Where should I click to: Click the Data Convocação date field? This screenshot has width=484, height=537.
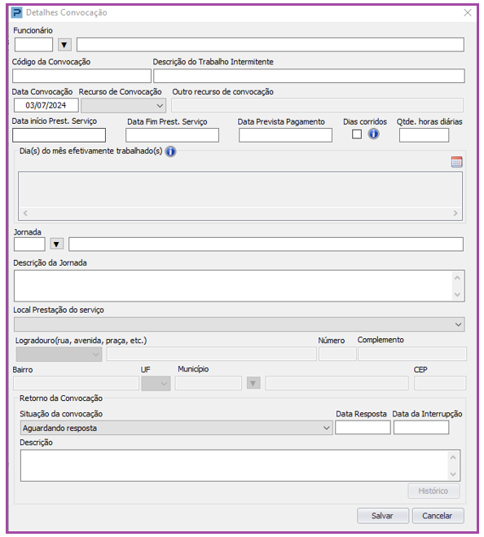[x=46, y=105]
